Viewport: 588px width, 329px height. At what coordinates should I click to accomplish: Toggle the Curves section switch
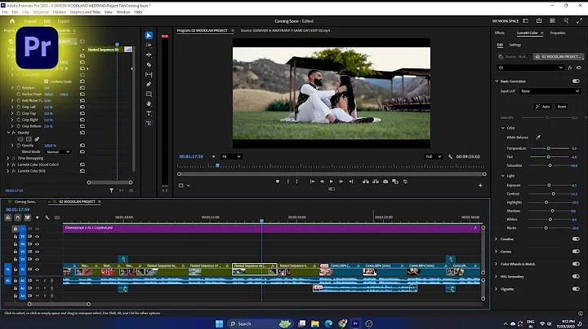[576, 252]
